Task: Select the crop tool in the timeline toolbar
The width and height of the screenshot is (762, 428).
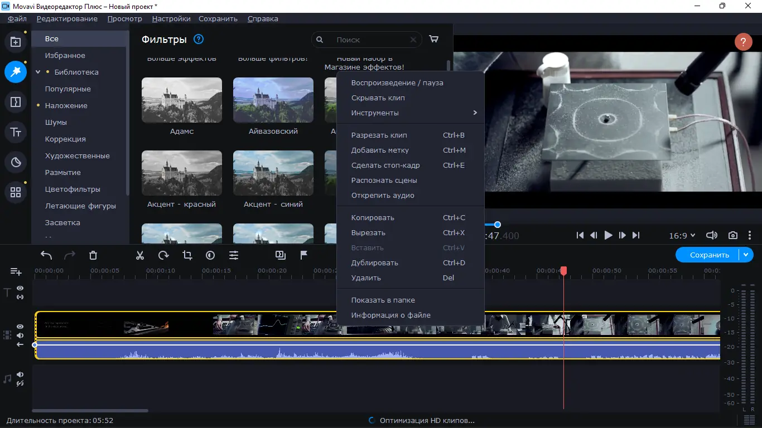Action: click(186, 255)
